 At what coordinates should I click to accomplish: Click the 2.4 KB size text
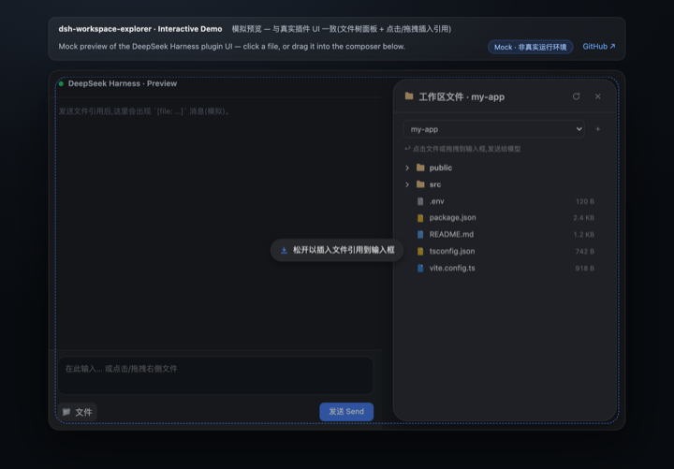[583, 218]
